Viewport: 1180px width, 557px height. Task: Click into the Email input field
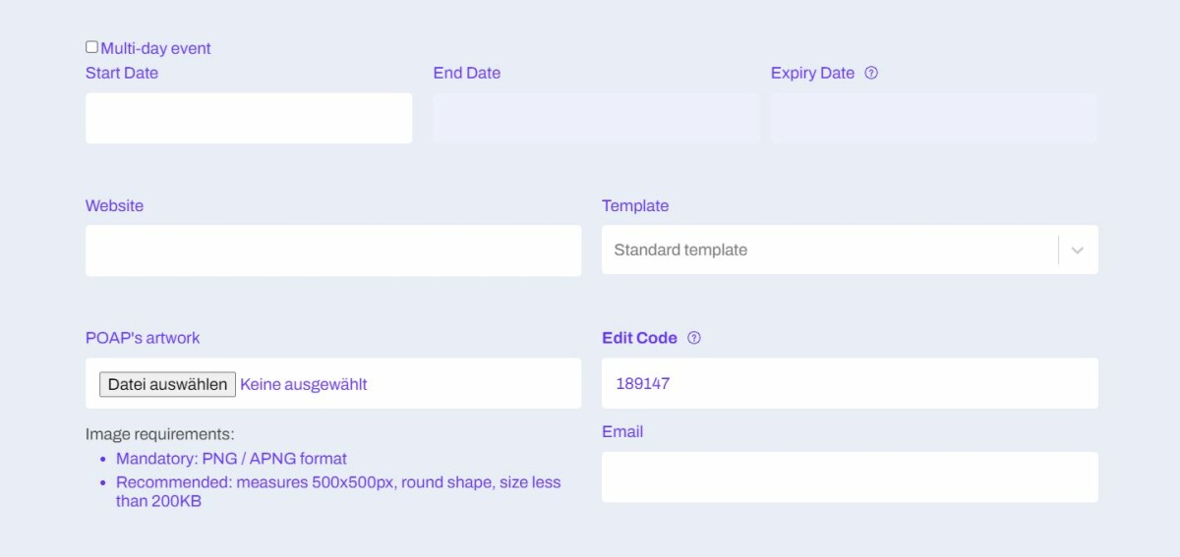pos(850,476)
